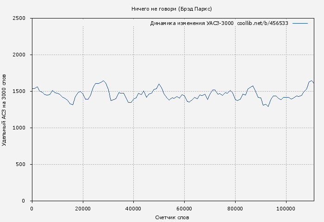Click the final peak at the line's right end
324x222 pixels.
tap(312, 81)
